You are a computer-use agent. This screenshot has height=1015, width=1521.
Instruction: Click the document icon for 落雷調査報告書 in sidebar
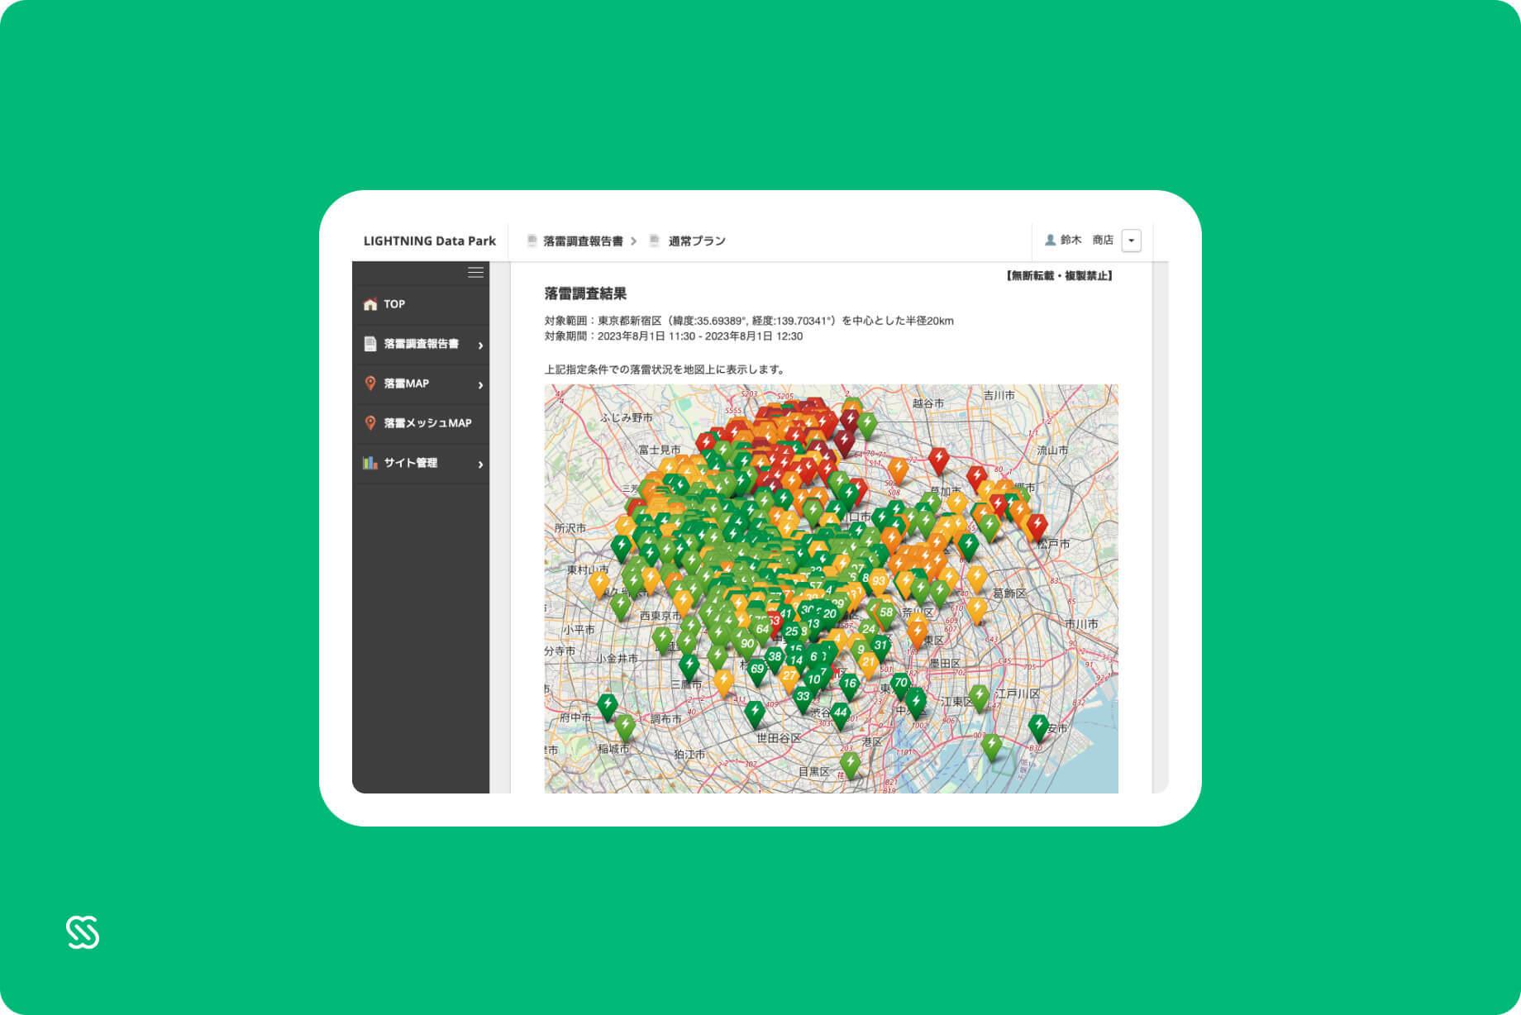[370, 344]
